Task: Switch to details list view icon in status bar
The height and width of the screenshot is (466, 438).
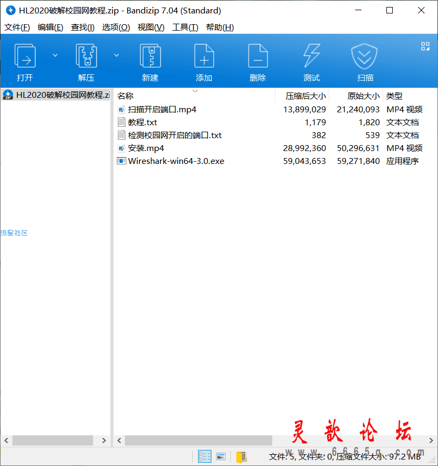Action: 204,456
